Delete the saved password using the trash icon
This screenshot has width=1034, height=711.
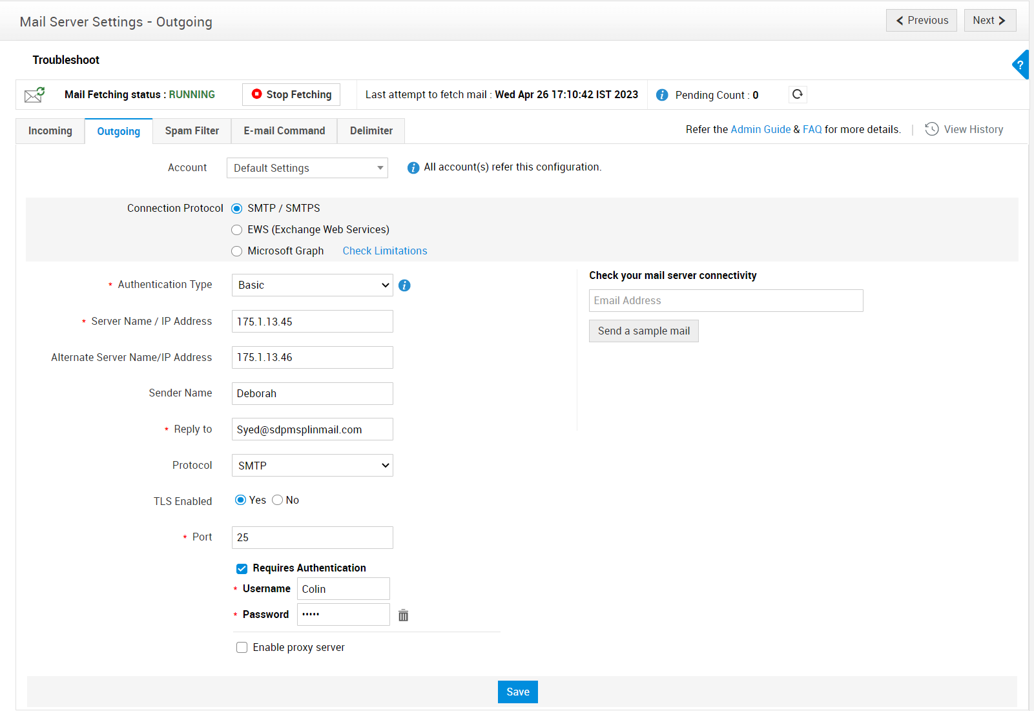(x=403, y=615)
